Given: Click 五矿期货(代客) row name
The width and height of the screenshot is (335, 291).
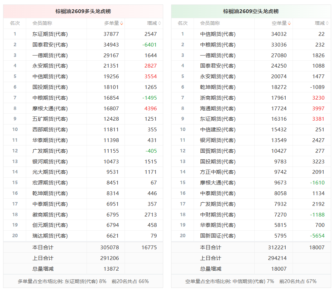Looking at the screenshot, I should tap(50, 119).
